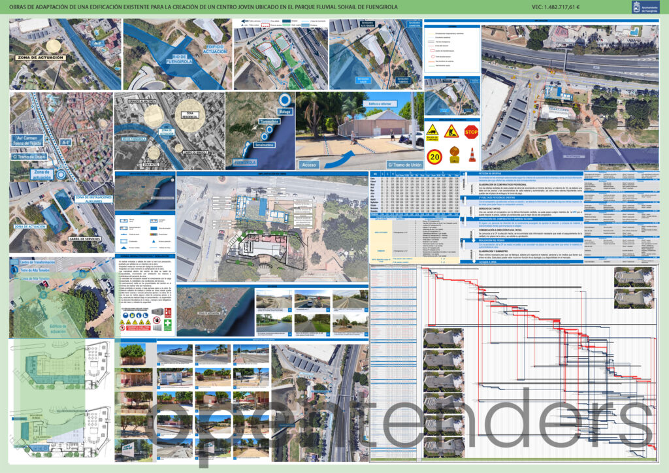The image size is (669, 473).
Task: Click the circle marker above Málaga label
Action: pos(285,100)
